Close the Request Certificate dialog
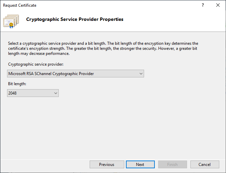This screenshot has width=226, height=173. coord(218,5)
